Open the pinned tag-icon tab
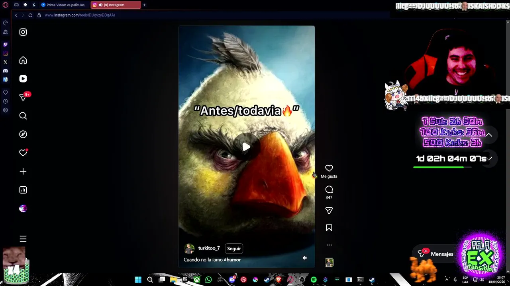The image size is (510, 286). (25, 5)
